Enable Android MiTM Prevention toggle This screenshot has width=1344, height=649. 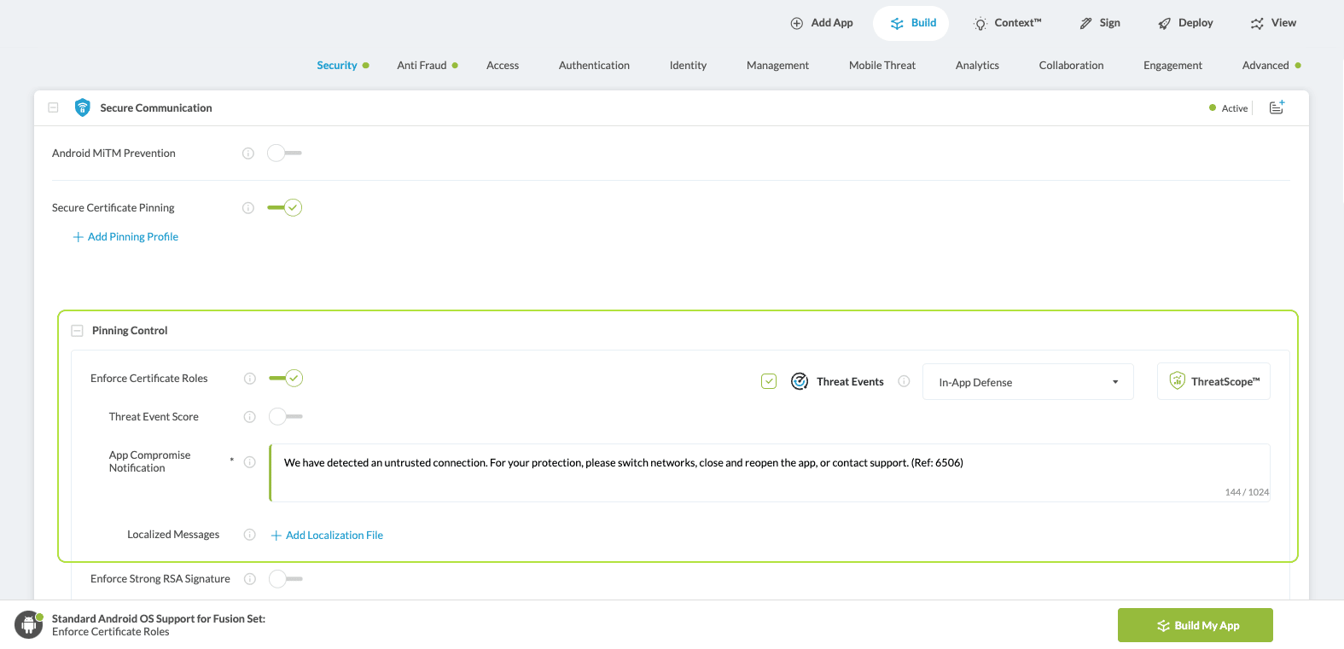coord(284,154)
